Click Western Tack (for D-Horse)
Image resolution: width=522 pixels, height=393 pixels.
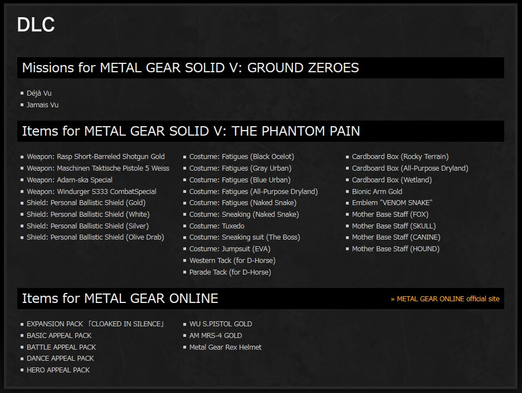click(x=232, y=261)
